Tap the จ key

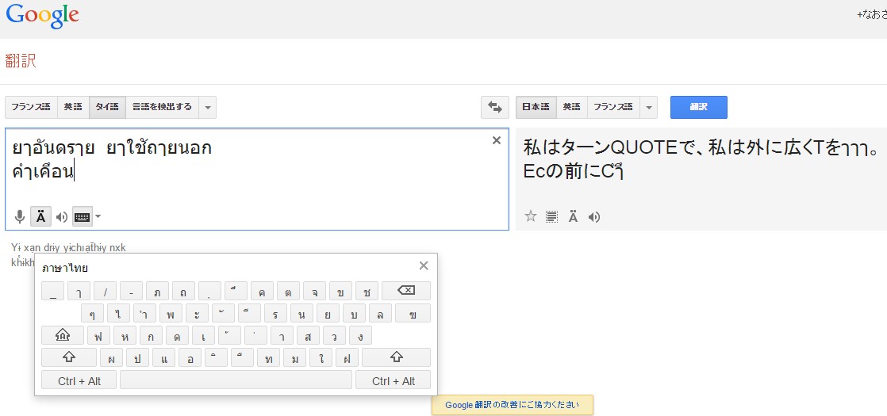click(x=314, y=291)
